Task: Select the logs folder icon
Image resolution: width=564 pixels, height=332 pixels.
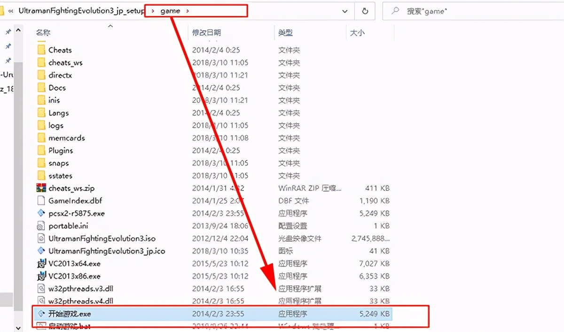Action: pos(41,126)
